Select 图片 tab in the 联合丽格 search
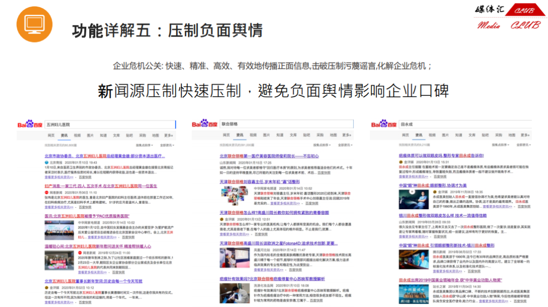548x307 pixels. pos(265,135)
